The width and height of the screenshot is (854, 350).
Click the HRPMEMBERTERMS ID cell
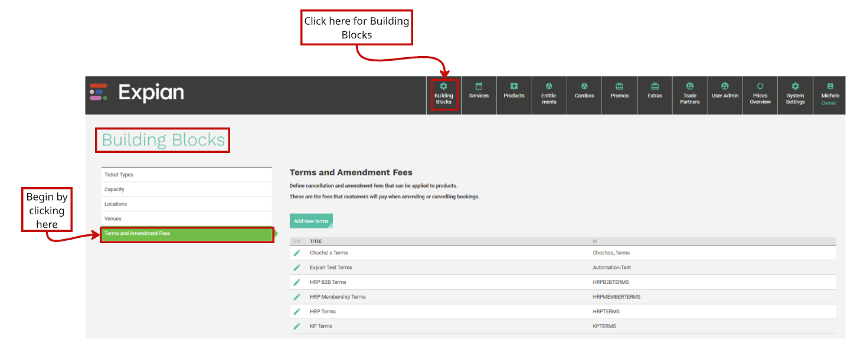(x=617, y=297)
